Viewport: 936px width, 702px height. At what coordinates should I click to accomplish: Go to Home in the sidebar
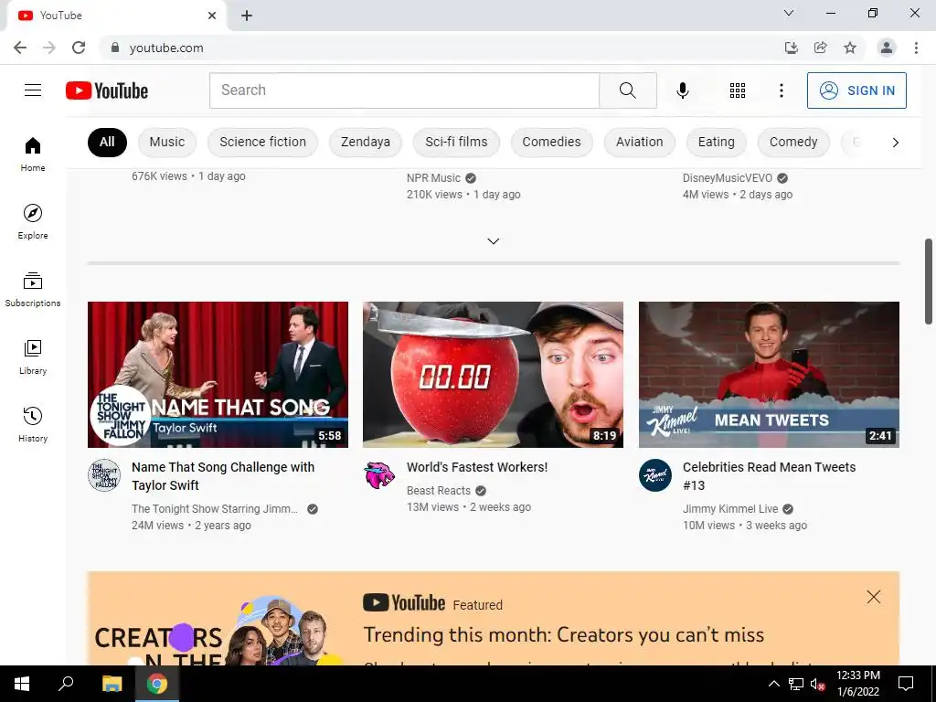[33, 154]
